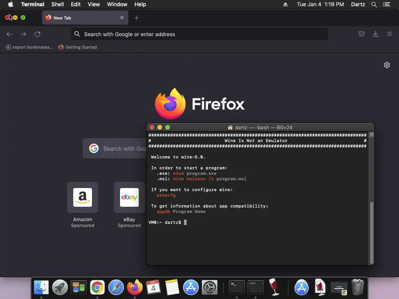The height and width of the screenshot is (299, 399).
Task: Click the Google search box on New Tab page
Action: (115, 148)
